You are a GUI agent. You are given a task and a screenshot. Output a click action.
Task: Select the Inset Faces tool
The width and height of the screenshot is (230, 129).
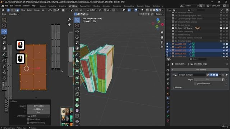click(x=77, y=78)
